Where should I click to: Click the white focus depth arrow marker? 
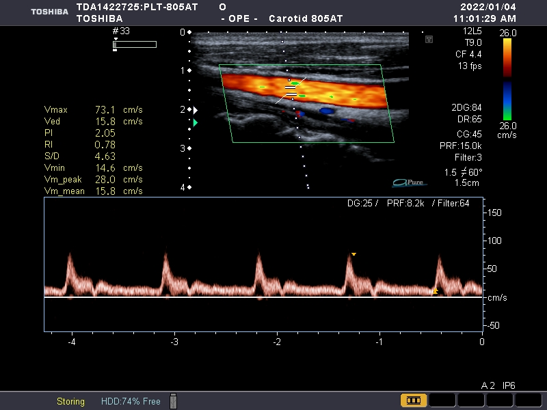click(196, 109)
